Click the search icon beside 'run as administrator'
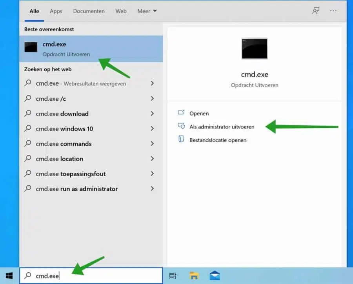This screenshot has height=284, width=353. click(28, 188)
